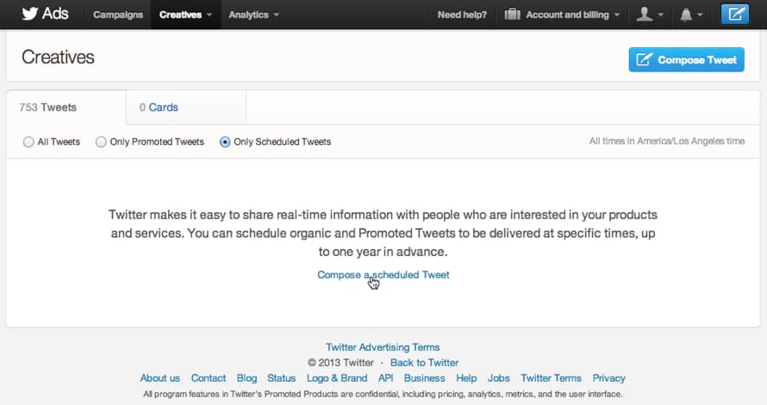767x405 pixels.
Task: Open the Account and billing dropdown
Action: click(x=572, y=15)
